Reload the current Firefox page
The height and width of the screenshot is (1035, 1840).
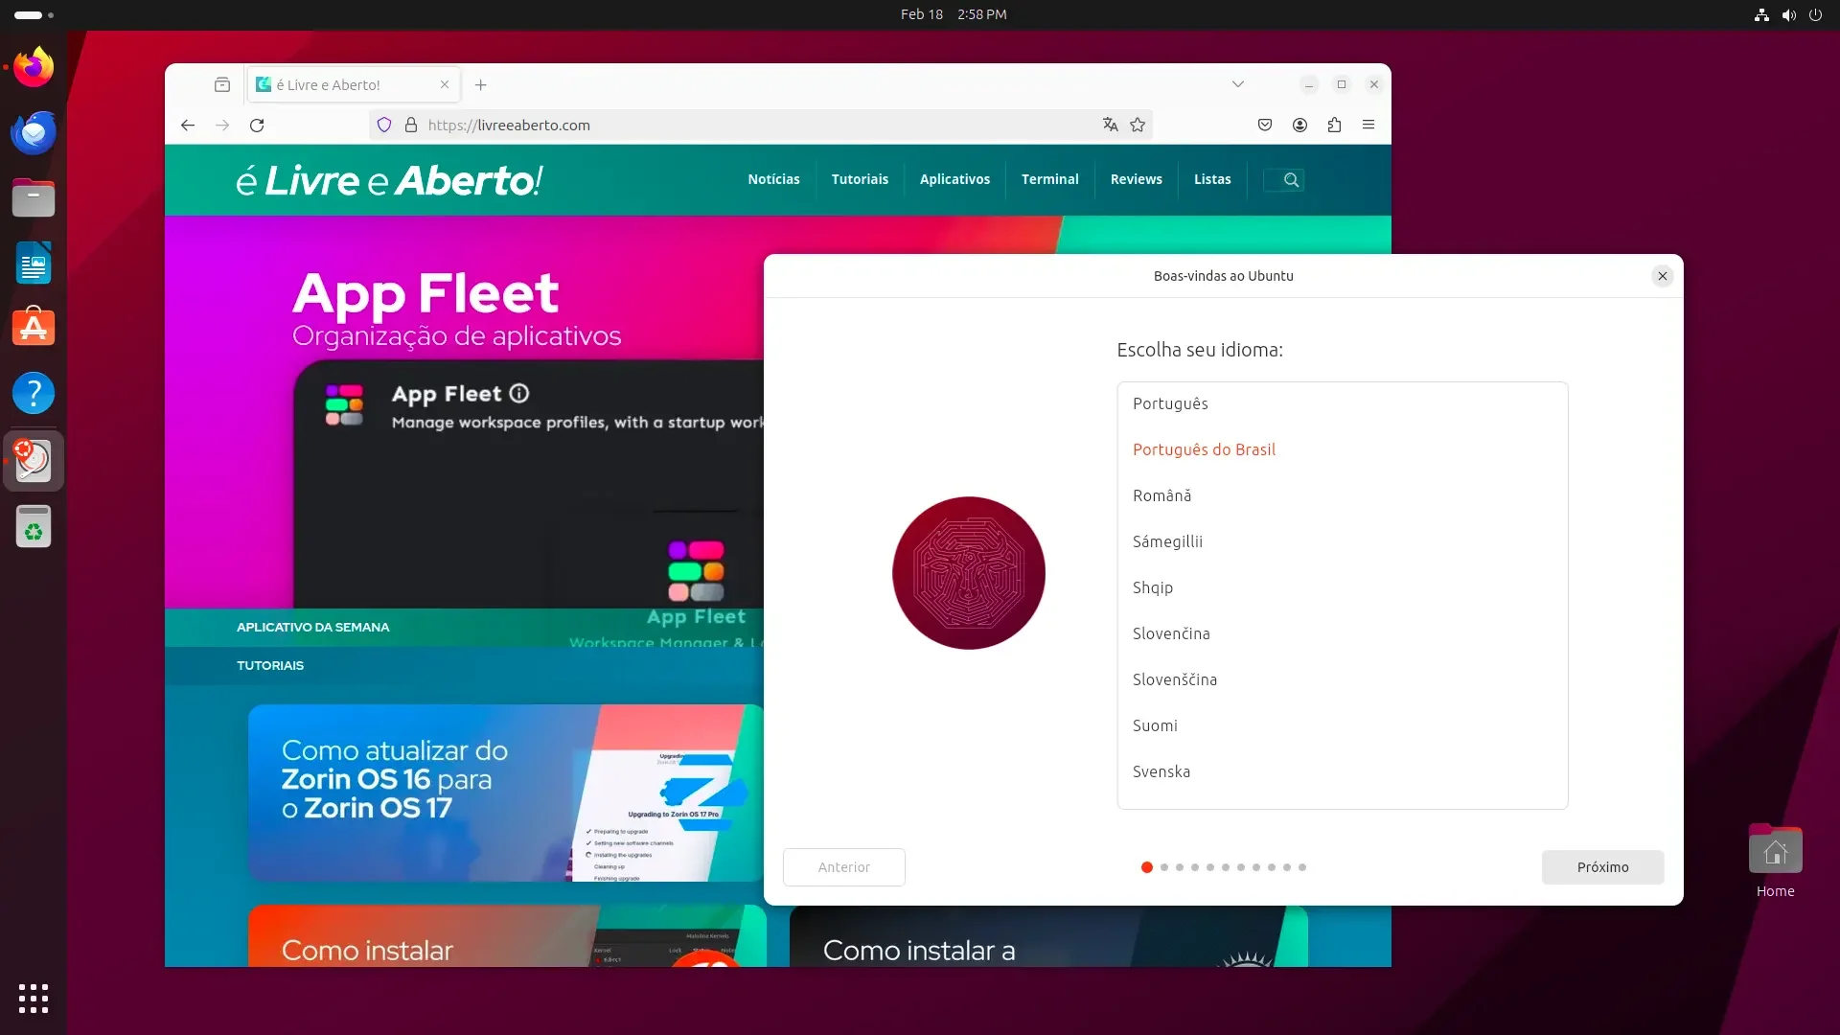(257, 125)
